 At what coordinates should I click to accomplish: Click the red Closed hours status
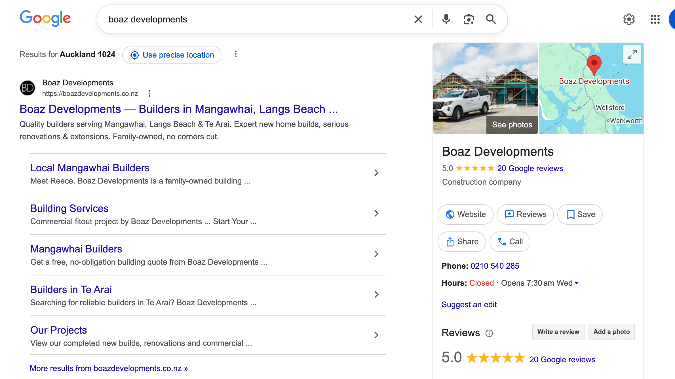pyautogui.click(x=482, y=283)
